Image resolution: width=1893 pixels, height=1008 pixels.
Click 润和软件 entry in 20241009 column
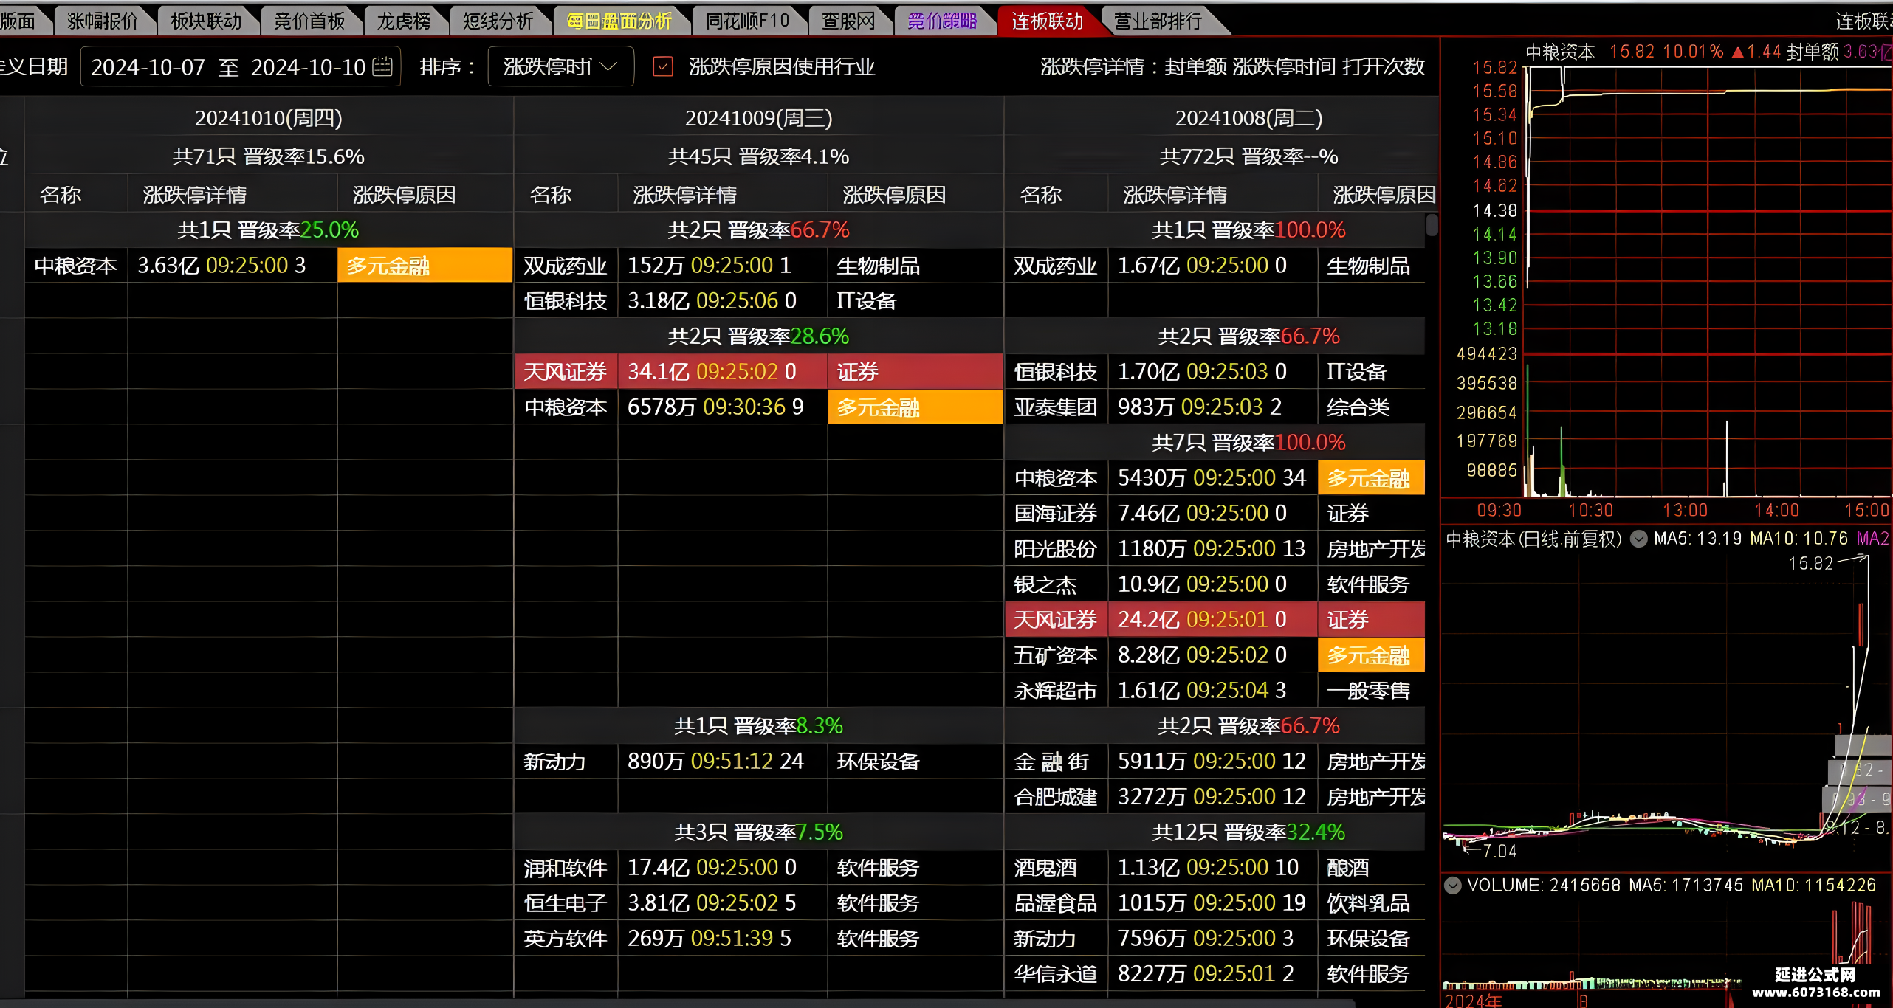tap(565, 867)
